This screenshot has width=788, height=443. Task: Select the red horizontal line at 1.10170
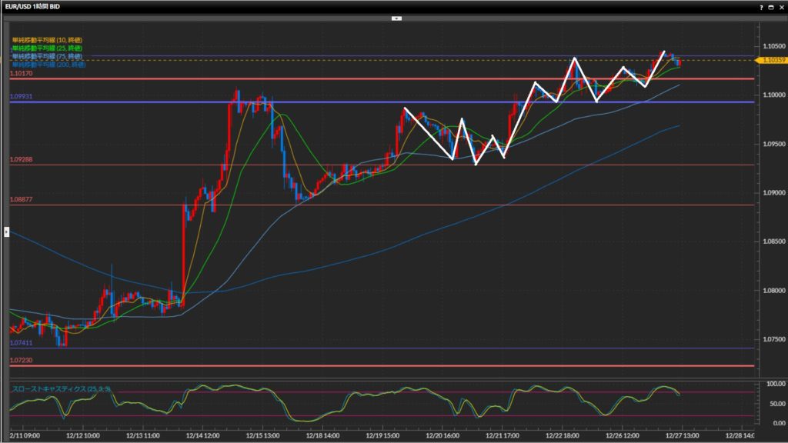(x=385, y=78)
